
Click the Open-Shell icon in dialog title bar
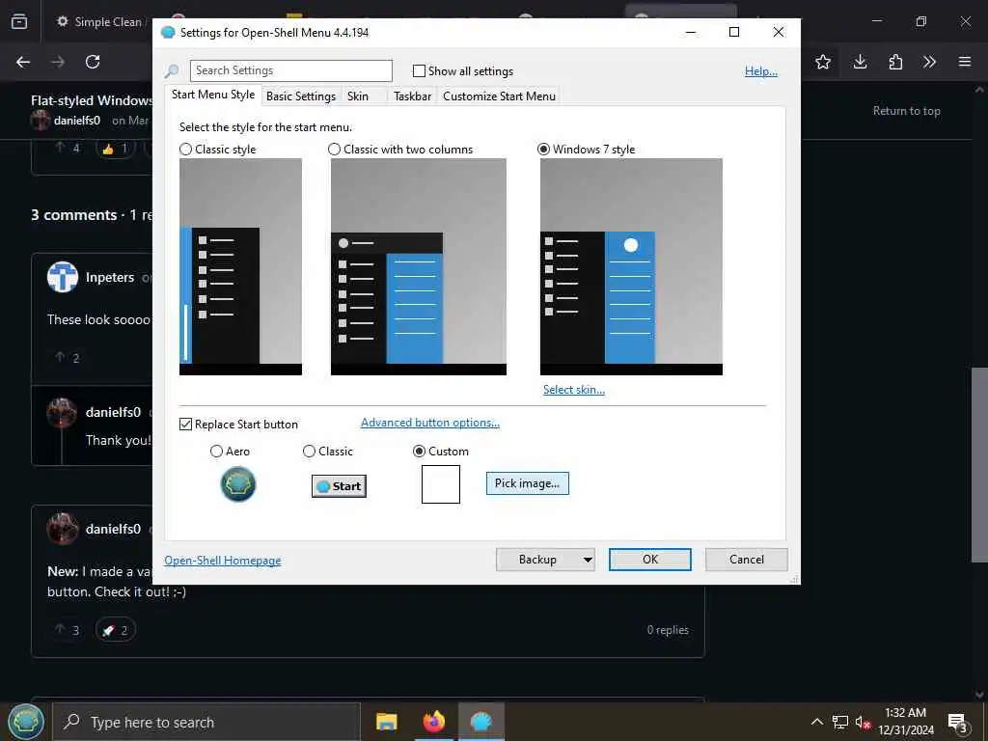click(168, 33)
